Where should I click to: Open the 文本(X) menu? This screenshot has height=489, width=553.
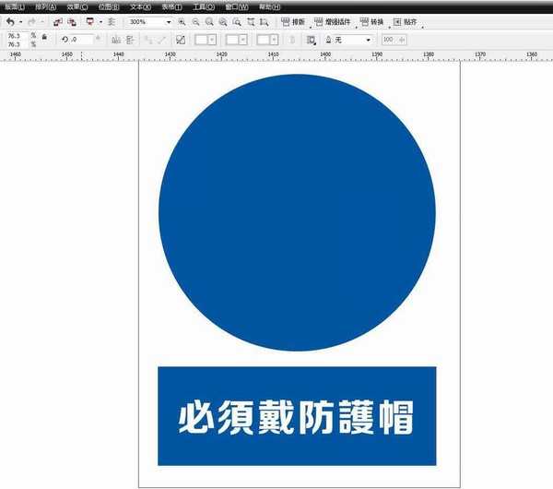140,6
